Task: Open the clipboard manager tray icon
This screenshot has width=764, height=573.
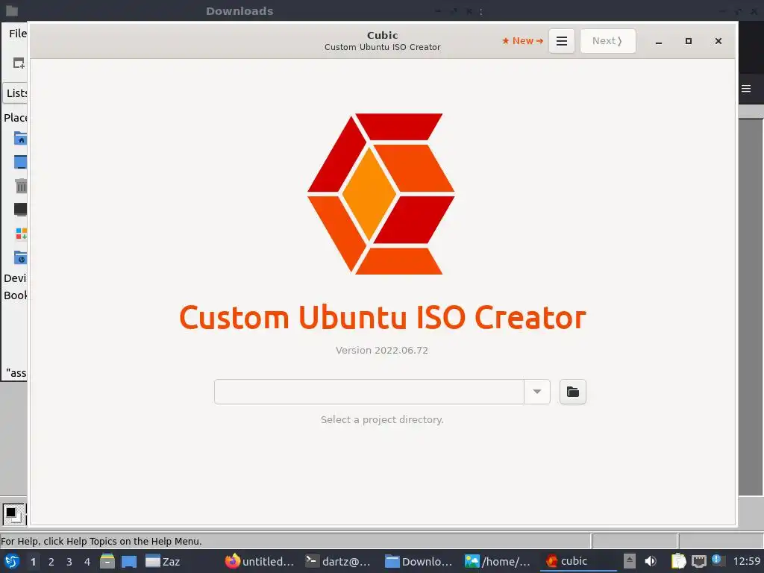Action: click(678, 561)
